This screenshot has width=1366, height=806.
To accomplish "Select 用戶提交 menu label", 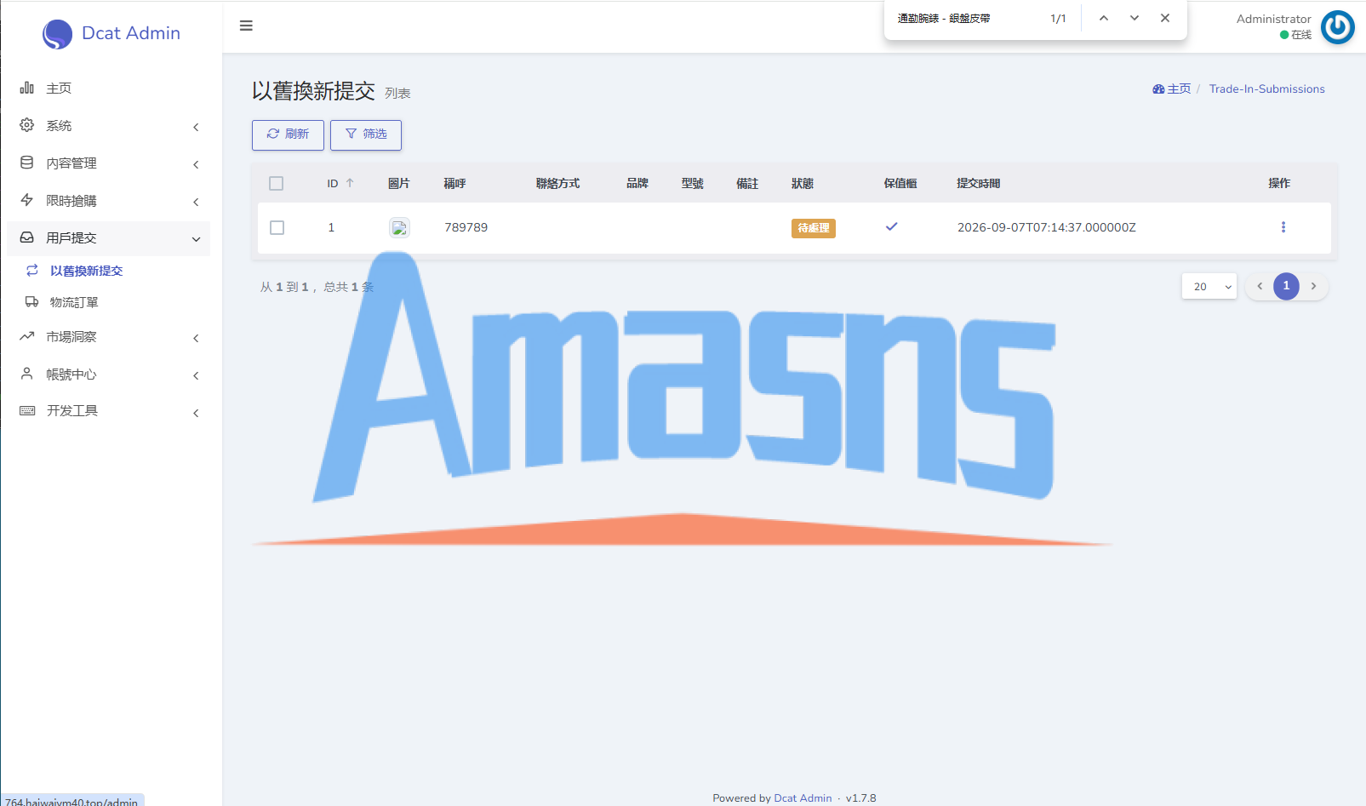I will [71, 238].
